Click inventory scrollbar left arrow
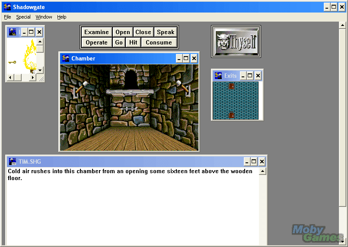The width and height of the screenshot is (348, 247). (x=10, y=77)
